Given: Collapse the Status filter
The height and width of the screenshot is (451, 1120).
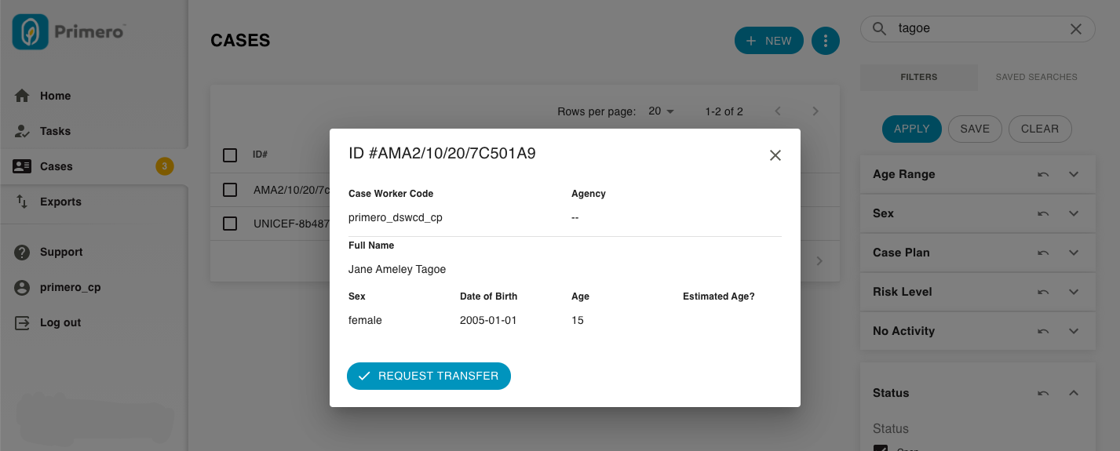Looking at the screenshot, I should 1074,393.
